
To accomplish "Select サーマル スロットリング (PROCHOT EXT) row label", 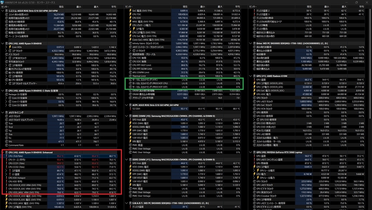I will 151,87.
